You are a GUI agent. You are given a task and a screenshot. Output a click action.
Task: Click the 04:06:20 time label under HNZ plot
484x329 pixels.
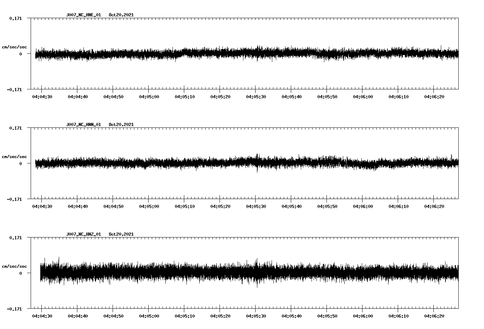[x=434, y=316]
